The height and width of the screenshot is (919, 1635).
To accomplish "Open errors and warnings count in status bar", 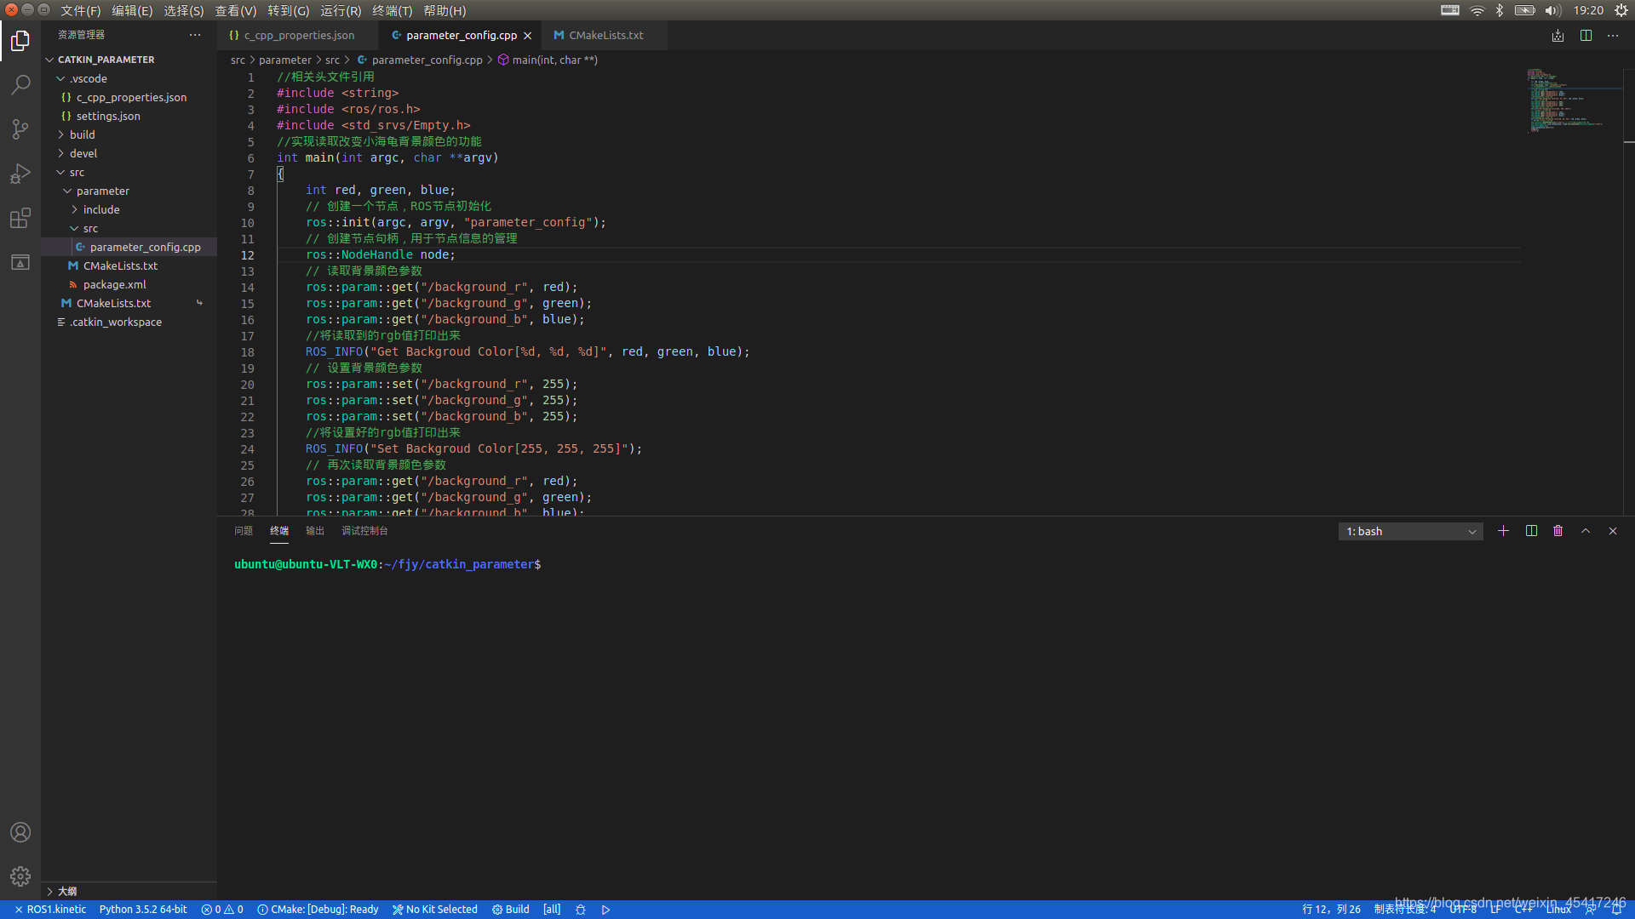I will click(x=222, y=910).
